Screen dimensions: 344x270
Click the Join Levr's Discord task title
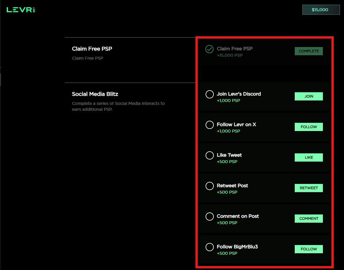pyautogui.click(x=239, y=94)
